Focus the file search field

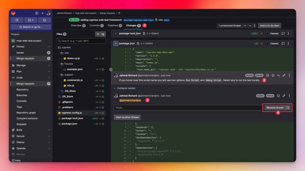click(81, 41)
